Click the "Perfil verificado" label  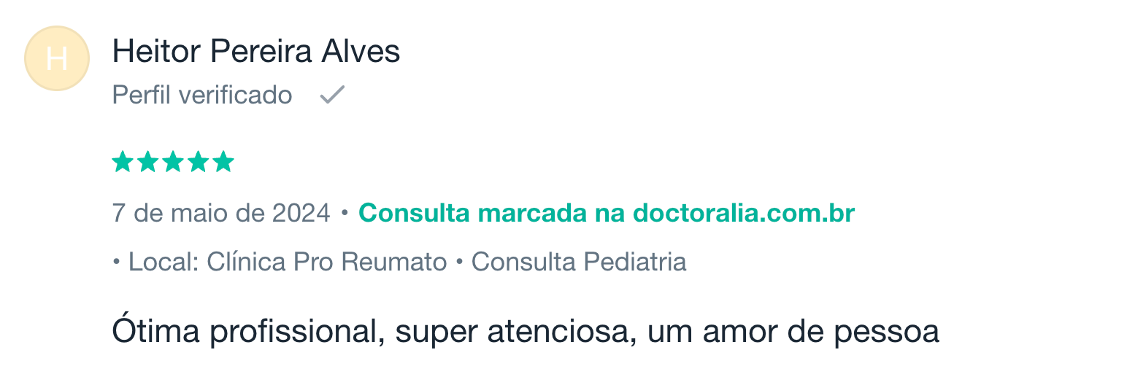[202, 95]
